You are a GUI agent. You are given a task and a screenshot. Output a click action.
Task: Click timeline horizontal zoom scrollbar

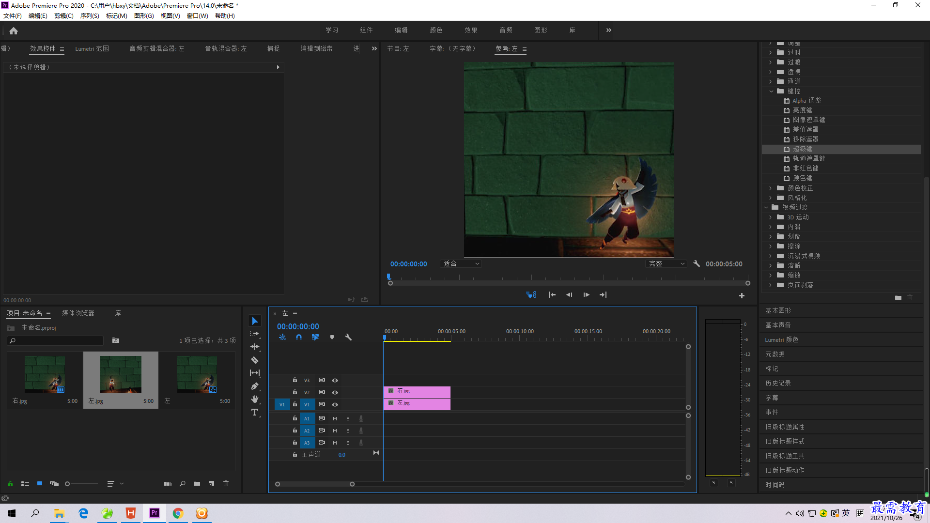coord(315,484)
